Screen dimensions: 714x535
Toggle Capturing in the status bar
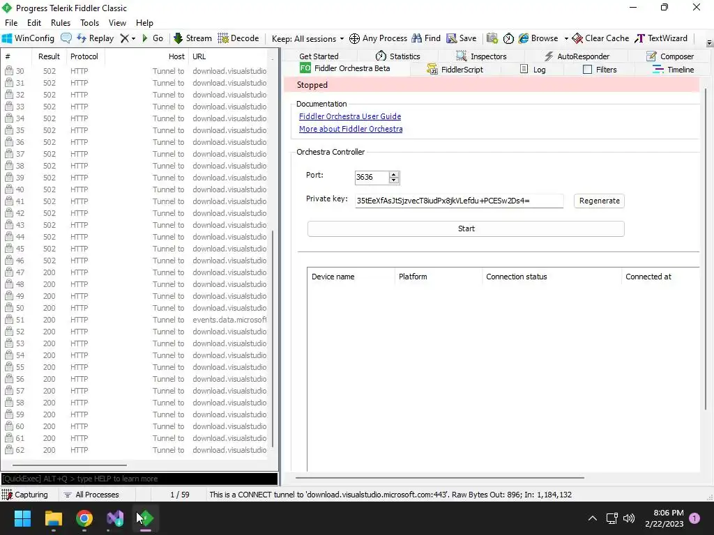tap(25, 495)
